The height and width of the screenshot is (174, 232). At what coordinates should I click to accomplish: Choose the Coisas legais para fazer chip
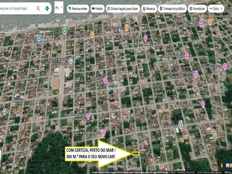[123, 9]
